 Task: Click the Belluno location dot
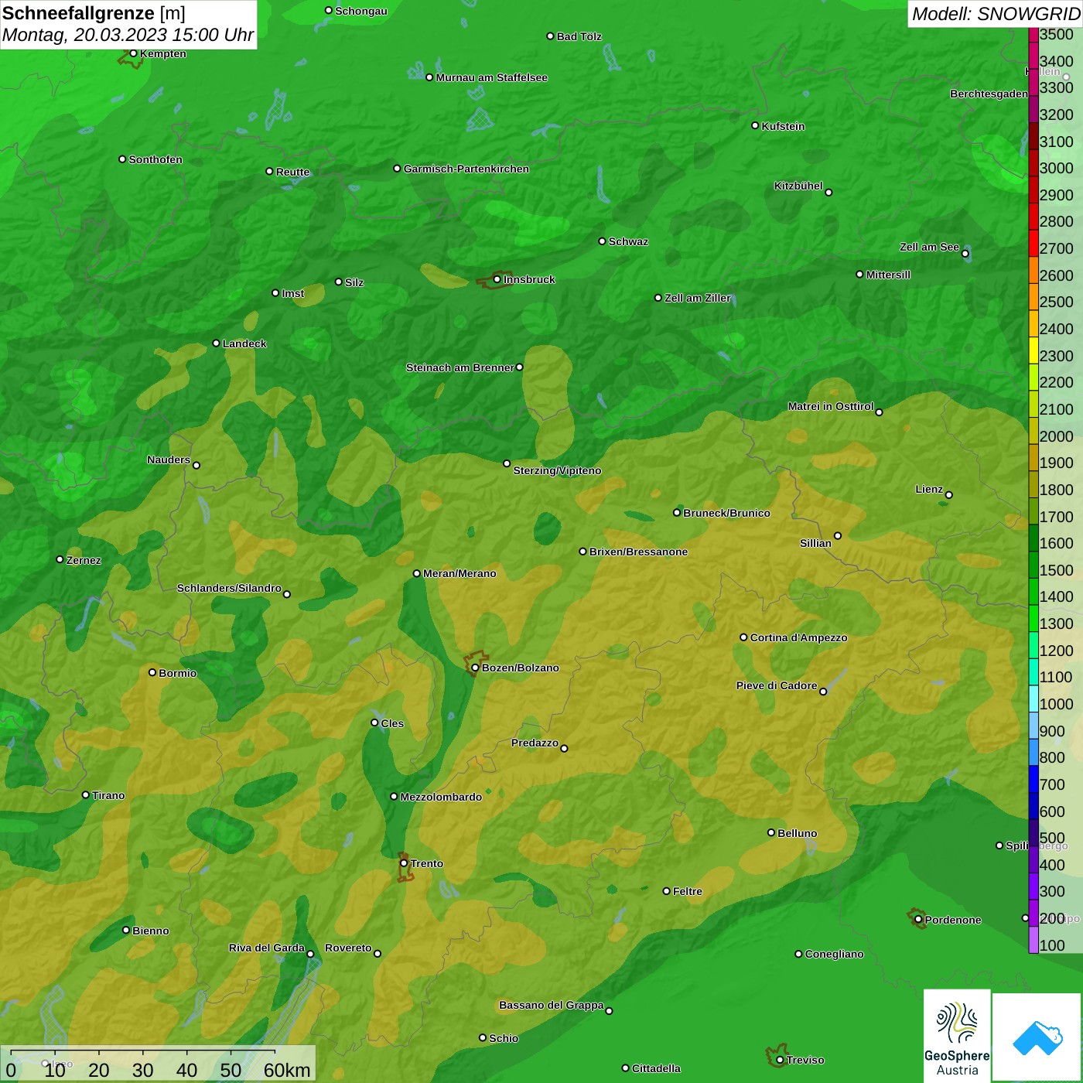click(771, 832)
